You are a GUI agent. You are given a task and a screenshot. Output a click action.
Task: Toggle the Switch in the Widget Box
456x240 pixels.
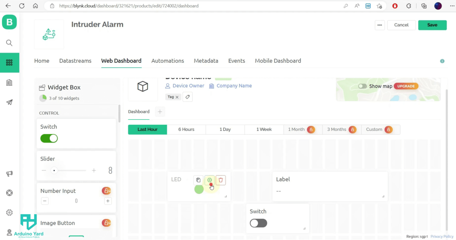click(49, 138)
